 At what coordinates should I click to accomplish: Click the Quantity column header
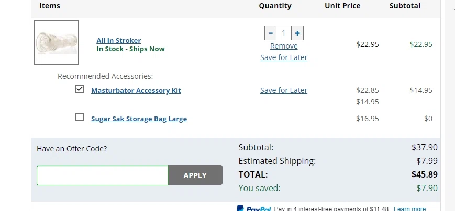(x=275, y=6)
